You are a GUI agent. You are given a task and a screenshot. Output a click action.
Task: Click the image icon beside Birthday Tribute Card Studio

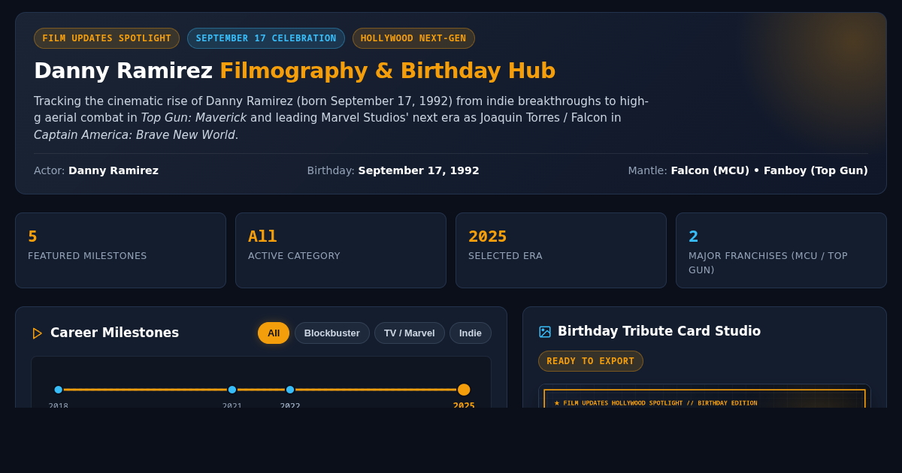(x=545, y=332)
